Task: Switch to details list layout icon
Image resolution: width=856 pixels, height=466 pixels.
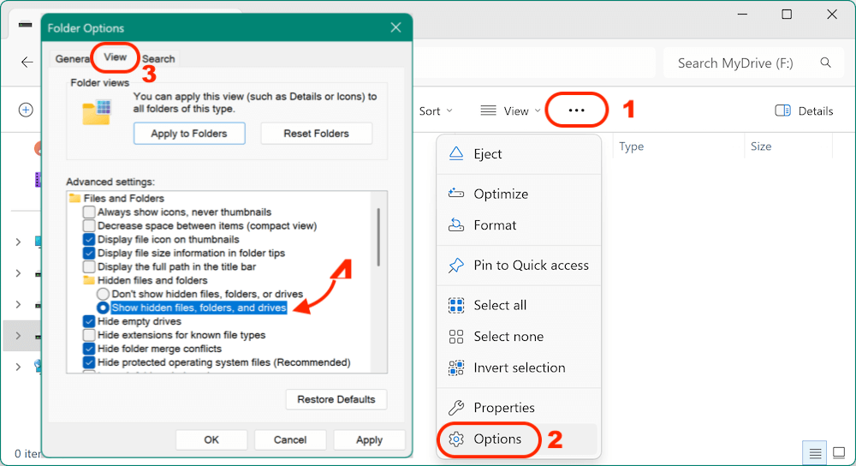Action: point(815,453)
